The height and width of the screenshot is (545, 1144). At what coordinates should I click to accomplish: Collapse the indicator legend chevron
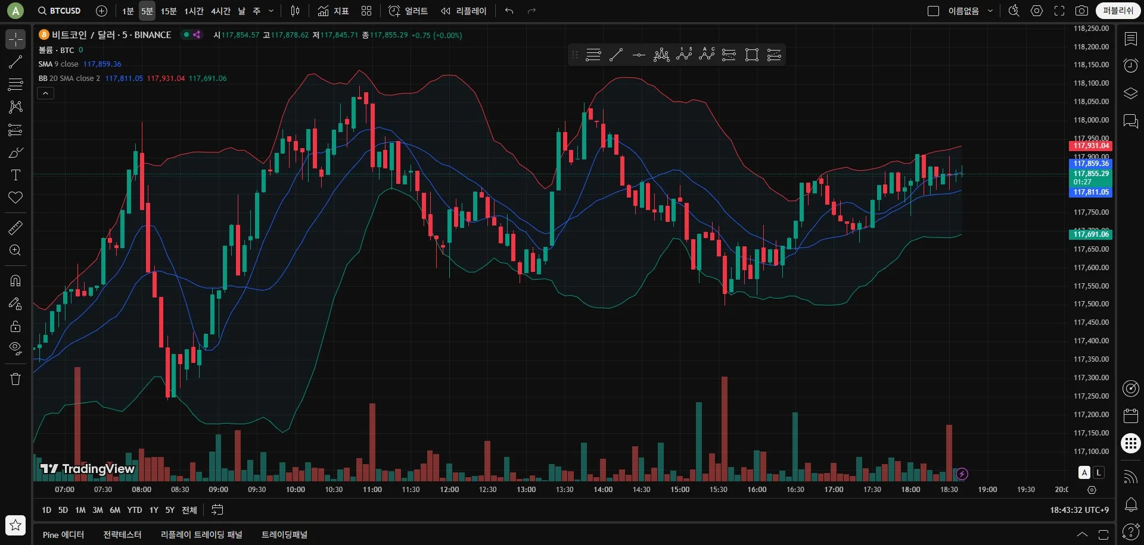46,93
